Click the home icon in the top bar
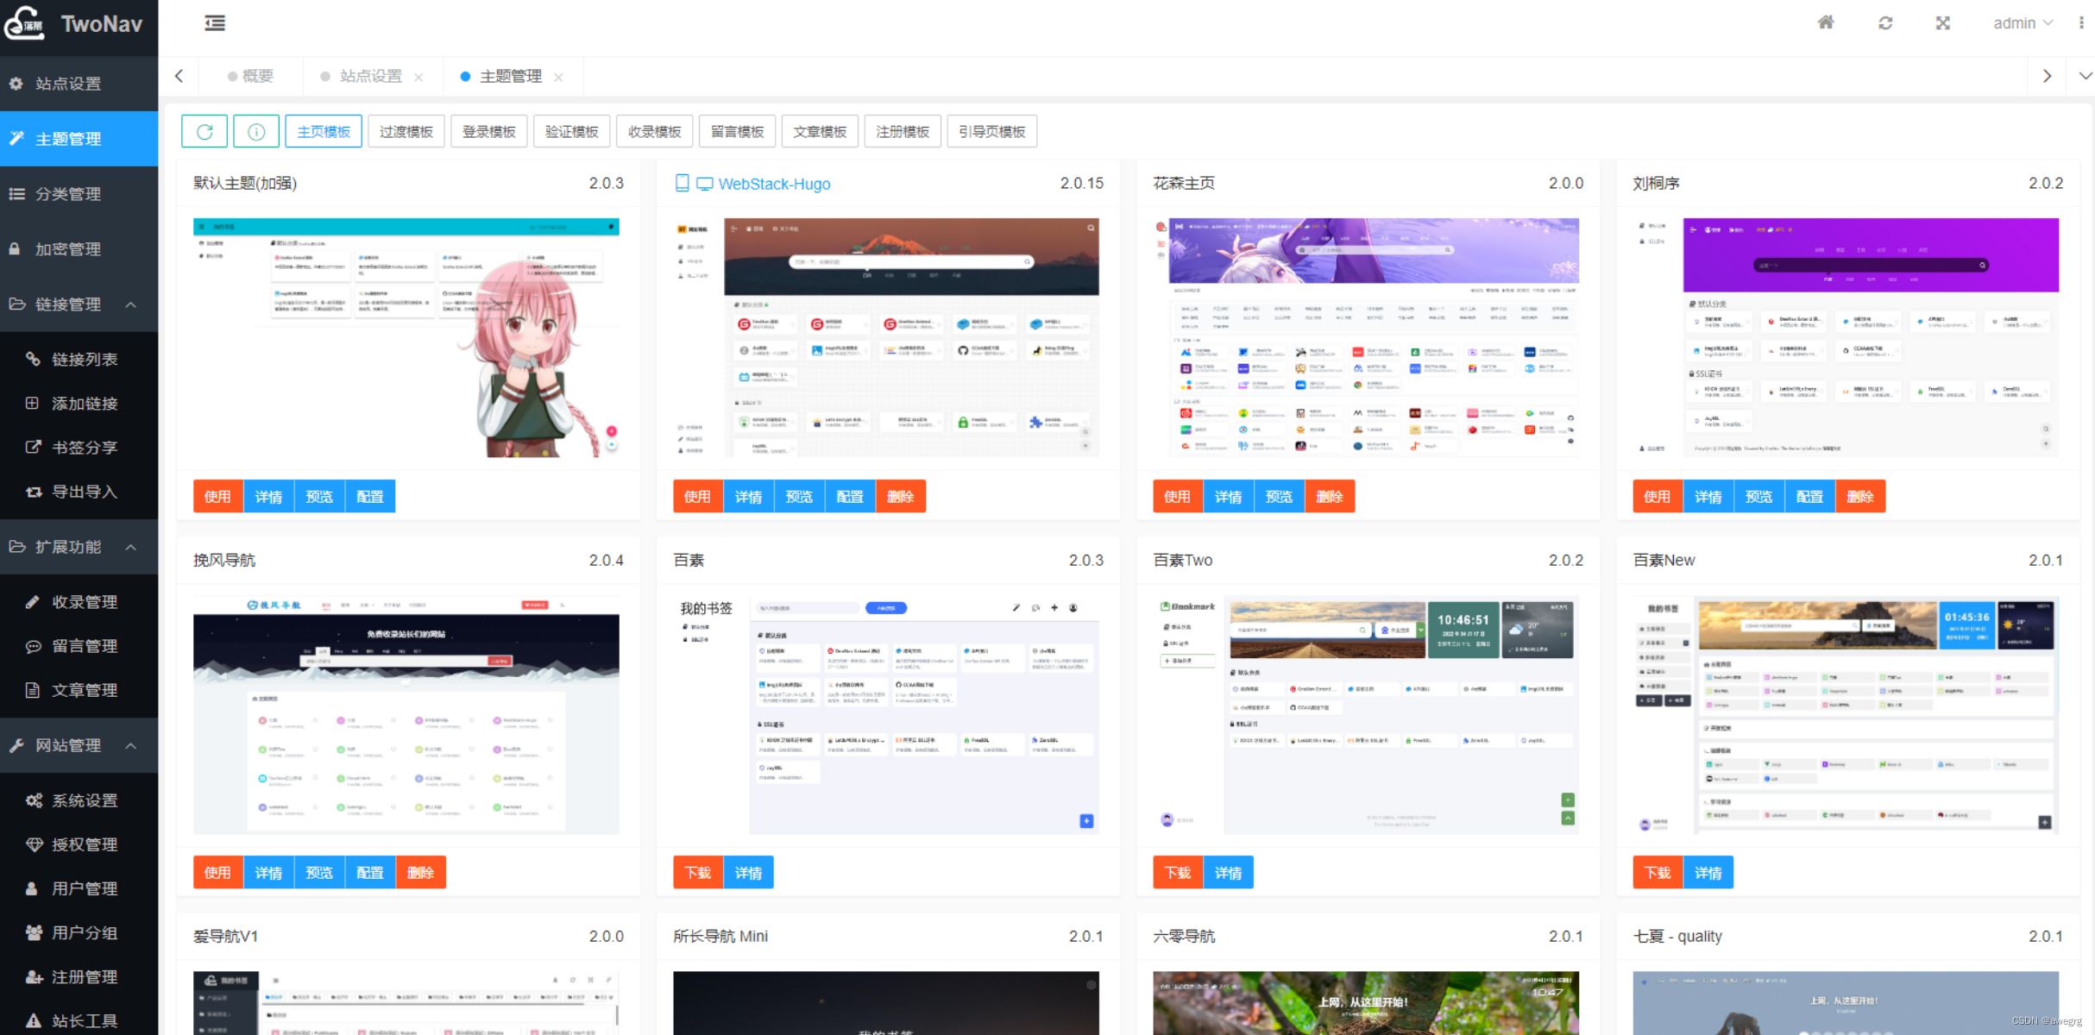 (x=1825, y=22)
